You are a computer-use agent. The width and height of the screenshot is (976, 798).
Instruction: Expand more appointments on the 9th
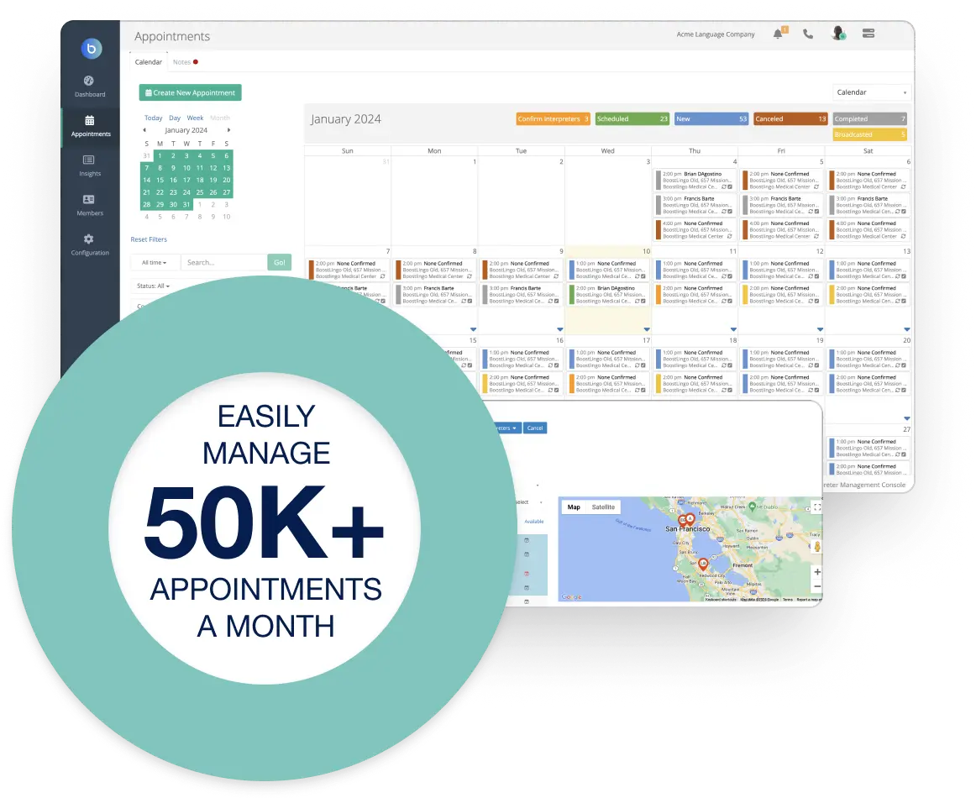[559, 329]
